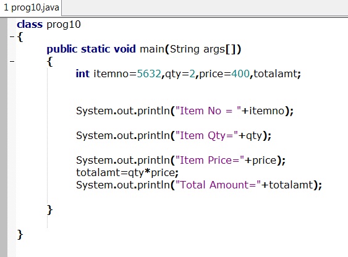
Task: Click the string "Item Qty="
Action: tap(206, 135)
